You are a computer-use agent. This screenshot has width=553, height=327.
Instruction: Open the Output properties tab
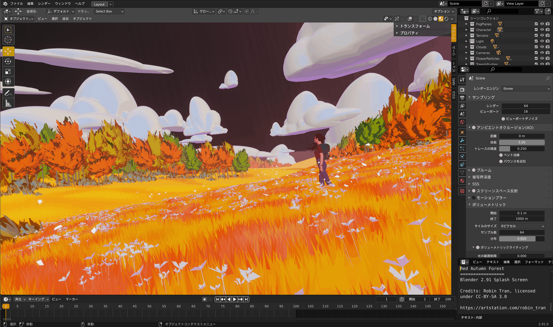pos(462,98)
